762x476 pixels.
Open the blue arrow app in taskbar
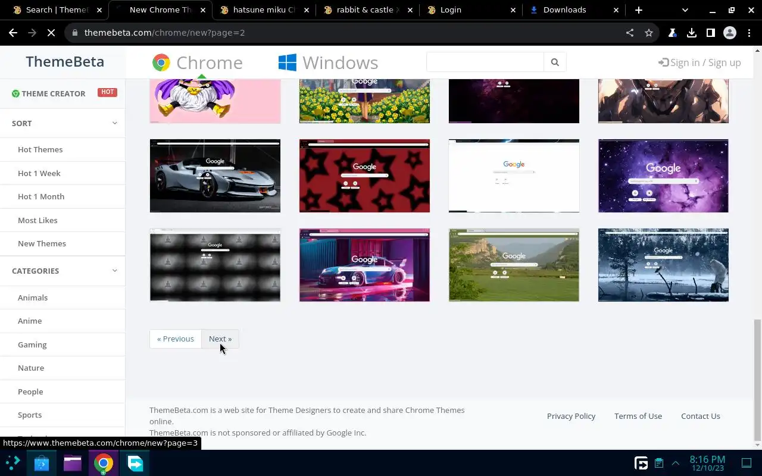135,463
